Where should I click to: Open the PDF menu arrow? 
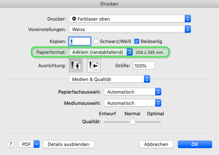pos(36,144)
